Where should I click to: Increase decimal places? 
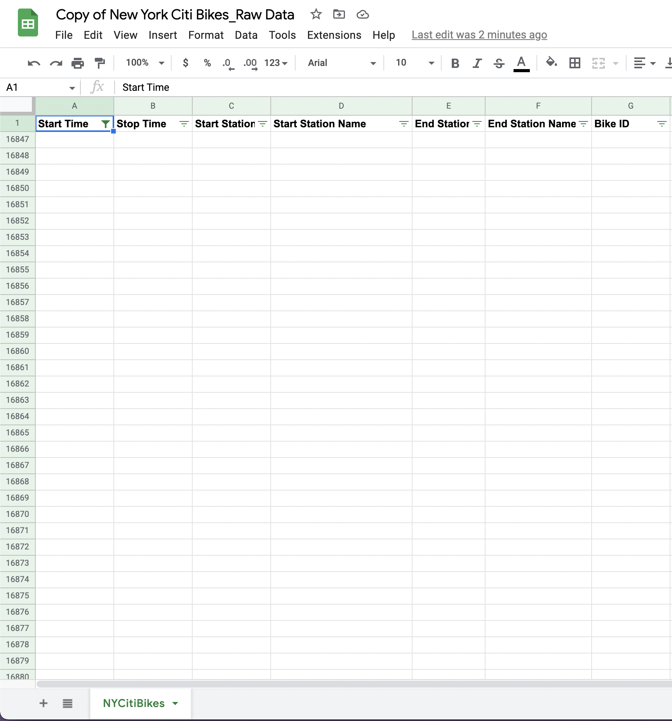pos(250,64)
